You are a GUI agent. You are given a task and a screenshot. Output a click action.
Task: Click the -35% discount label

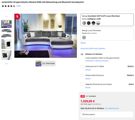coord(83,96)
